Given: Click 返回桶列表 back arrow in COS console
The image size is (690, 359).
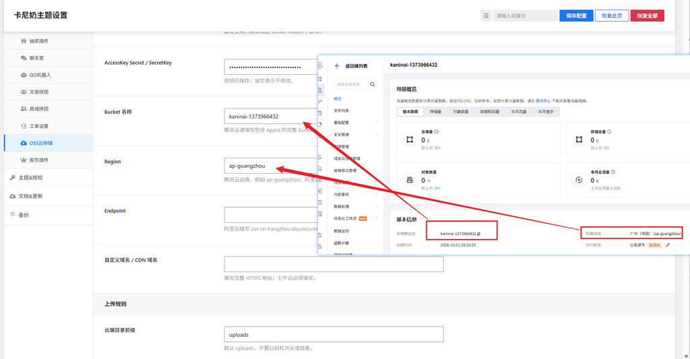Looking at the screenshot, I should click(338, 66).
